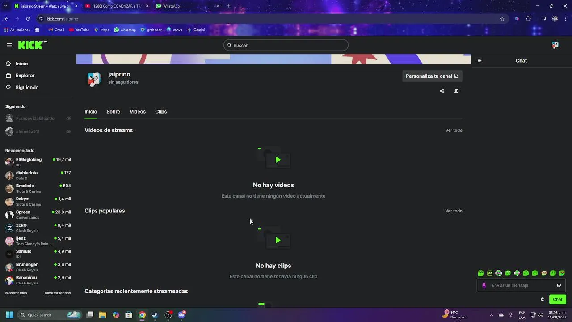Reload the page

28,19
